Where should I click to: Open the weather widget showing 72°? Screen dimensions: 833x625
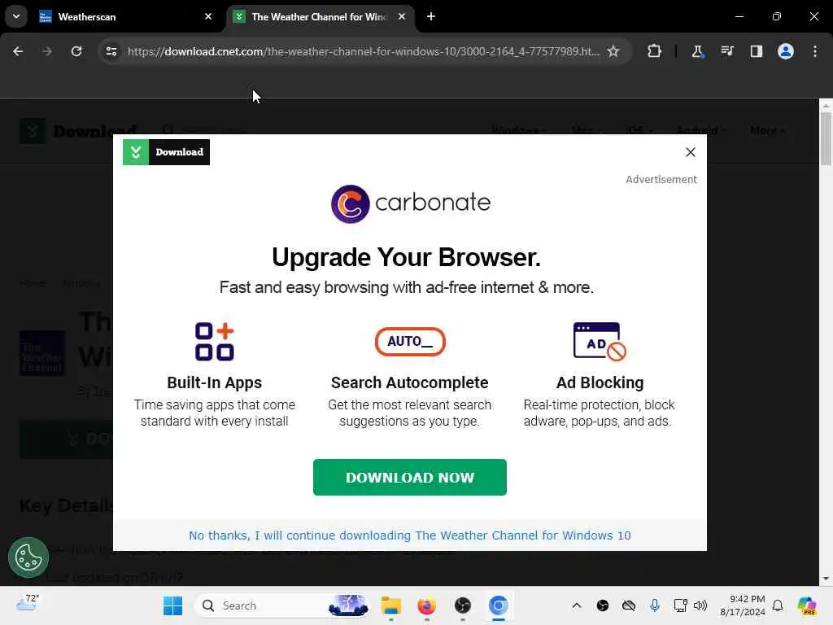27,604
